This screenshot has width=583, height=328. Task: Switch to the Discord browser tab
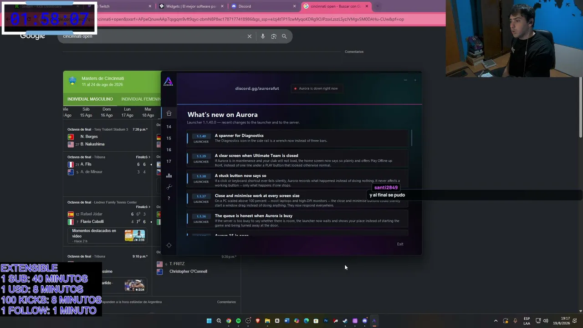264,6
